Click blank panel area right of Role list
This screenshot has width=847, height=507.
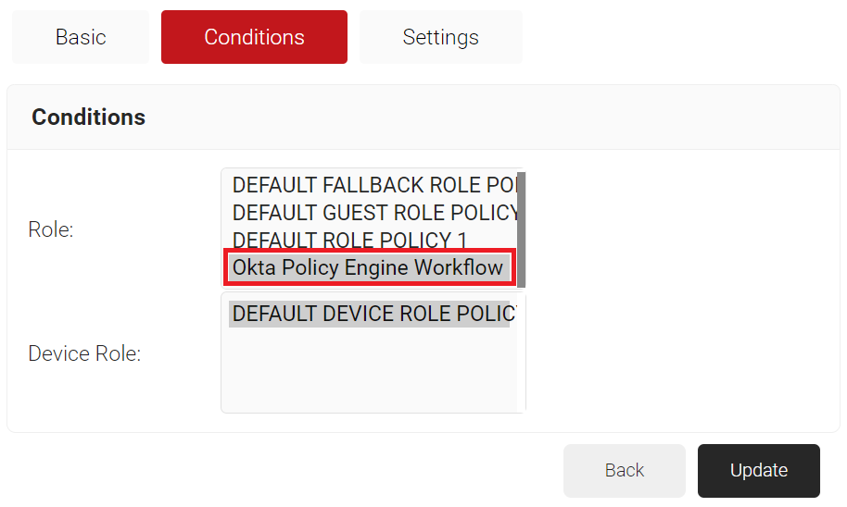[x=676, y=229]
